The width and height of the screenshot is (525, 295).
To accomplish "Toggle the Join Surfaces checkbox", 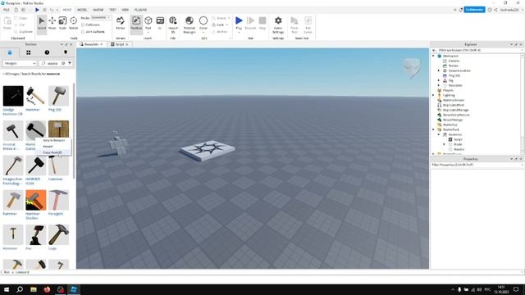I will pos(83,32).
